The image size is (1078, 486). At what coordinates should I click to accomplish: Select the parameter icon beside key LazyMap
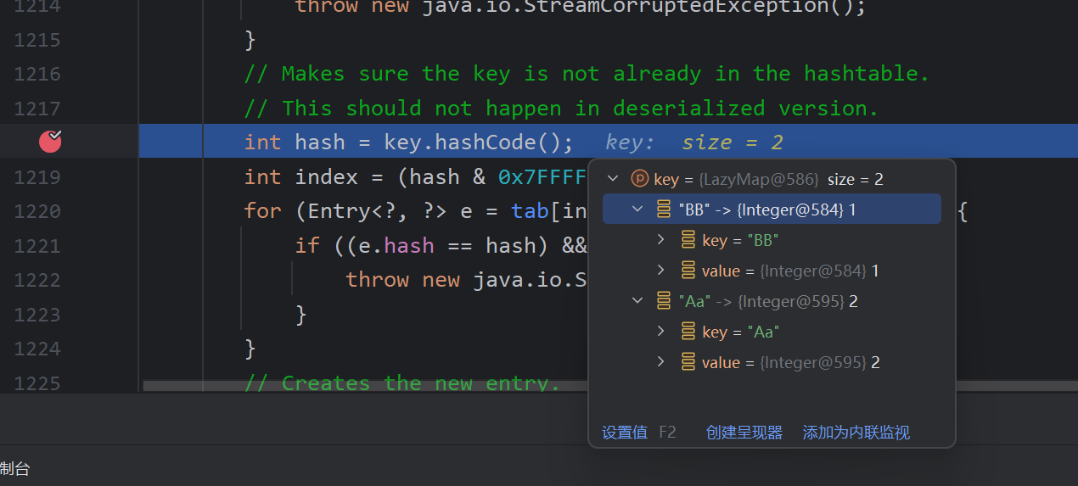[x=640, y=179]
